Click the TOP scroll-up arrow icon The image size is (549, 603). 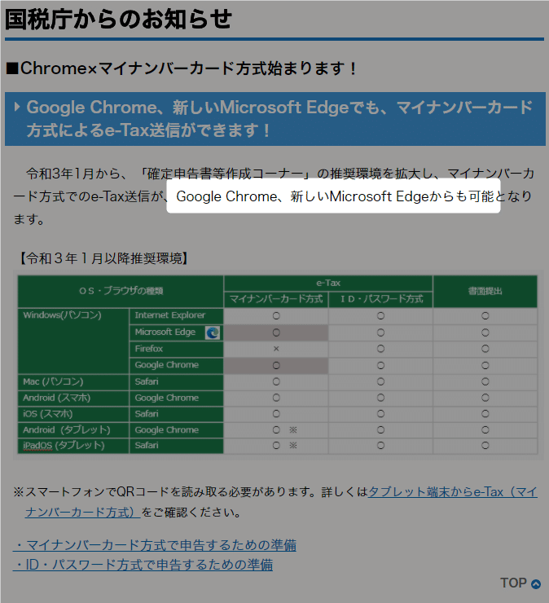pos(535,583)
